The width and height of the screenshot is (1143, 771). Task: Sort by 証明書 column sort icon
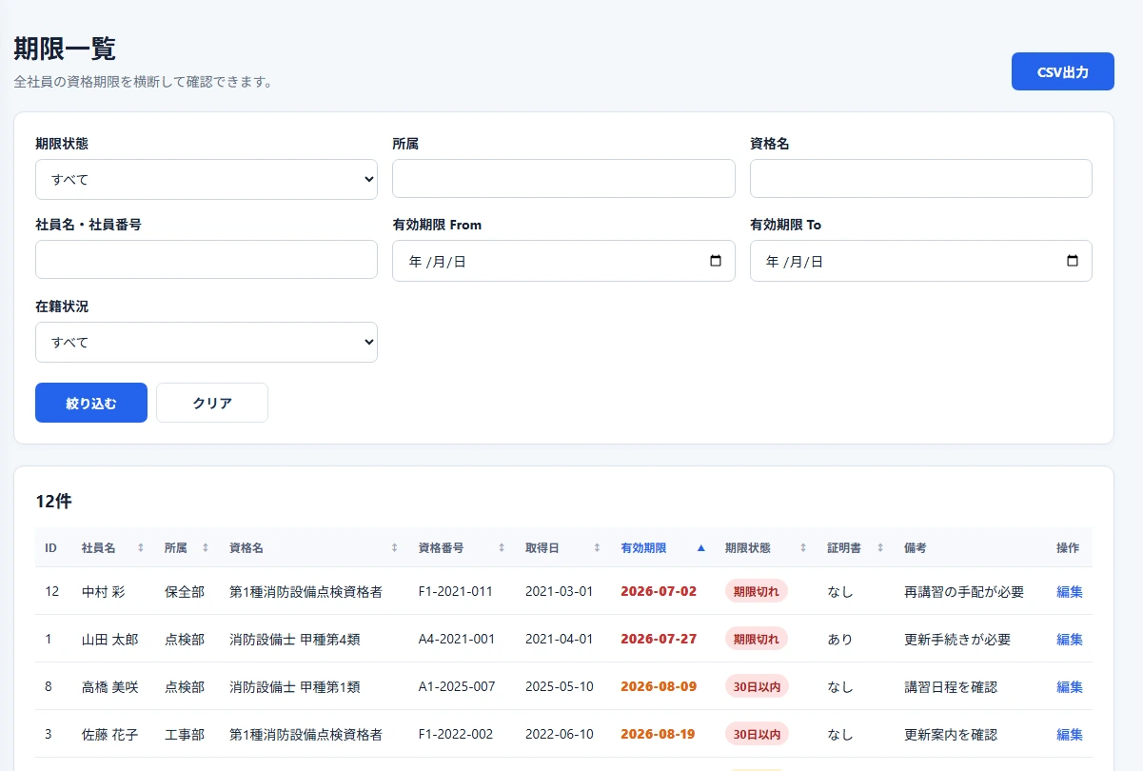click(x=880, y=548)
